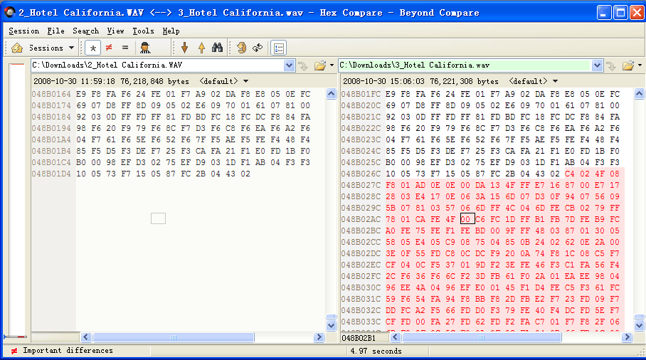Click left timestamp 2008-10-30 11:59:18
The width and height of the screenshot is (646, 360).
click(x=74, y=81)
